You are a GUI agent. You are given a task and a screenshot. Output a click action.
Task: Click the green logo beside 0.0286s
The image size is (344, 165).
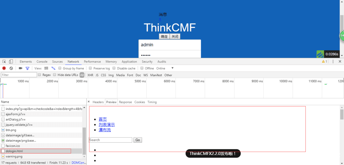[x=320, y=54]
